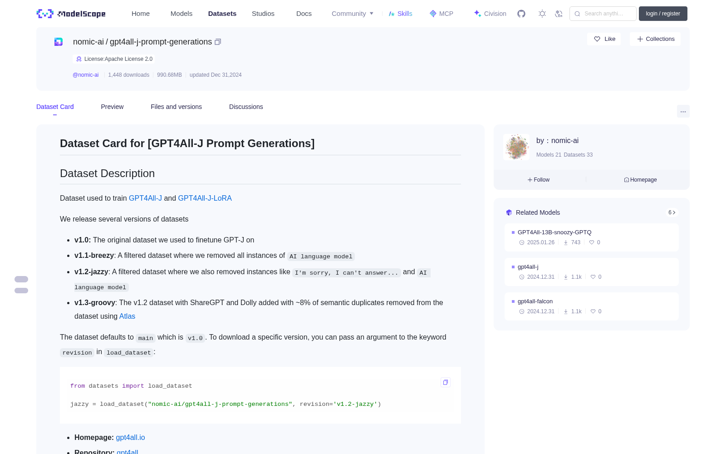Expand the Community dropdown menu
Viewport: 726px width, 454px height.
pos(353,14)
